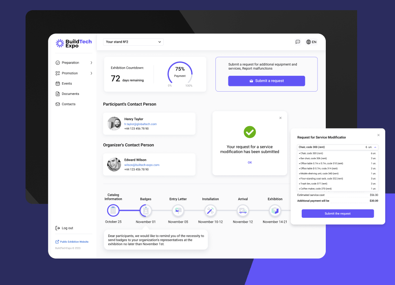Select the Badges timeline step icon
Image resolution: width=395 pixels, height=285 pixels.
point(146,210)
